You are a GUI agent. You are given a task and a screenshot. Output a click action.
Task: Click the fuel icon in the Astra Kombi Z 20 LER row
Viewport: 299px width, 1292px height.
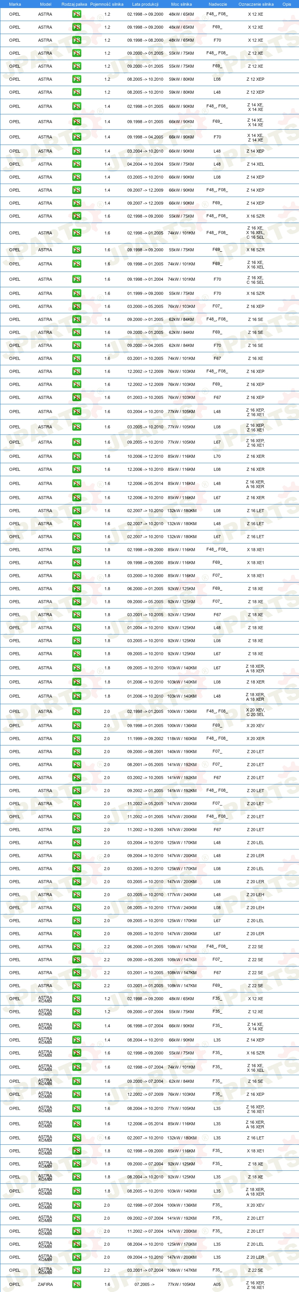point(77,1257)
